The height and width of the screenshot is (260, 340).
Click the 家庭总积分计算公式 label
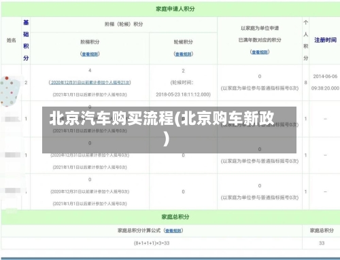point(139,231)
